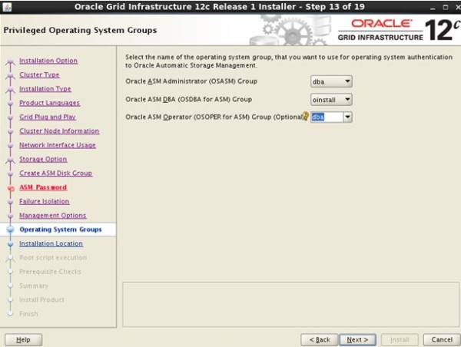This screenshot has height=347, width=461.
Task: Click the Back button
Action: [x=320, y=340]
